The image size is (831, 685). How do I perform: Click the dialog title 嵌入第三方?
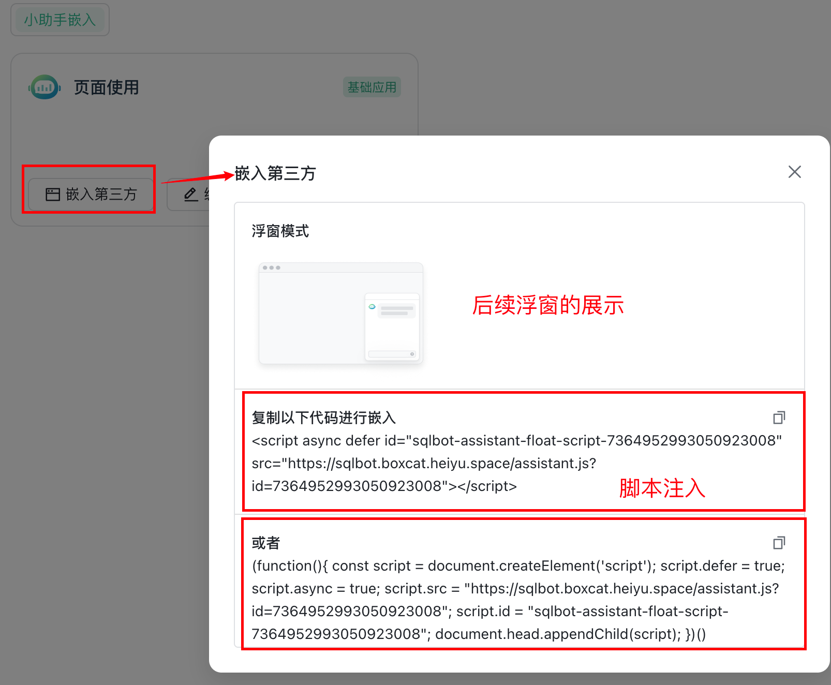pos(275,173)
